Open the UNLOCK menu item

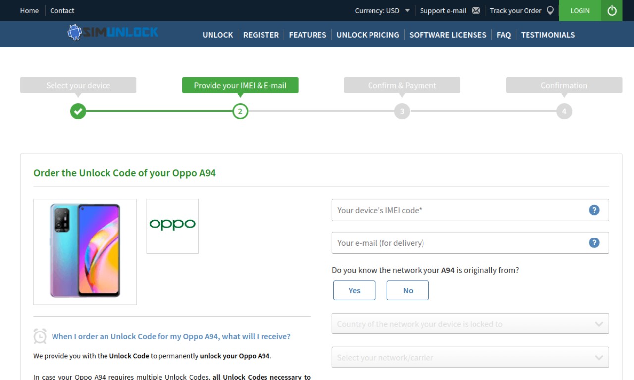pyautogui.click(x=217, y=35)
